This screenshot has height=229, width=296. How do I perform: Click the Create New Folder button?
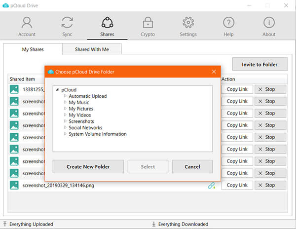(x=88, y=166)
